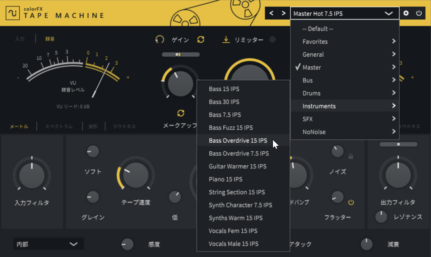Viewport: 431px width, 257px height.
Task: Click the 感度 knob
Action: tap(127, 244)
